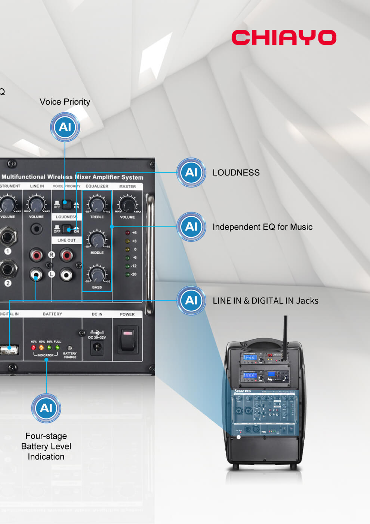Image resolution: width=370 pixels, height=524 pixels.
Task: Click the VOICE PRIORITY panel header label
Action: point(67,186)
